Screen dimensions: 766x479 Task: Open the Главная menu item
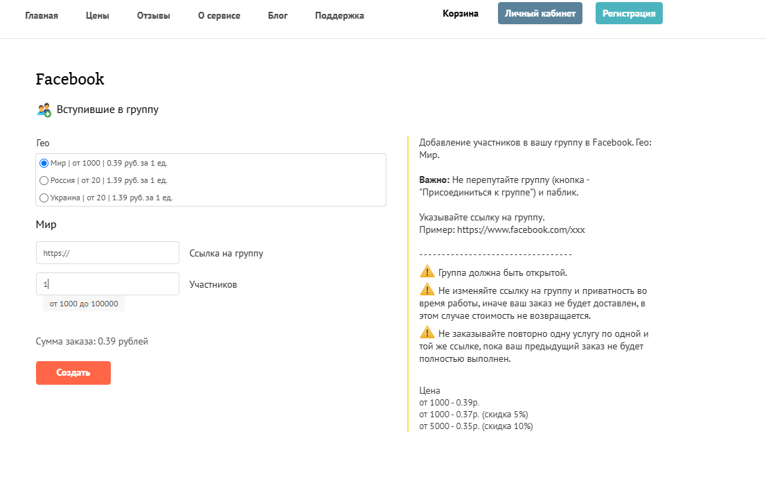(42, 16)
